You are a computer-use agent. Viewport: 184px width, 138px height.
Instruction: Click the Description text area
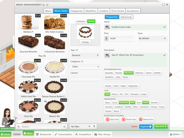coord(139,59)
